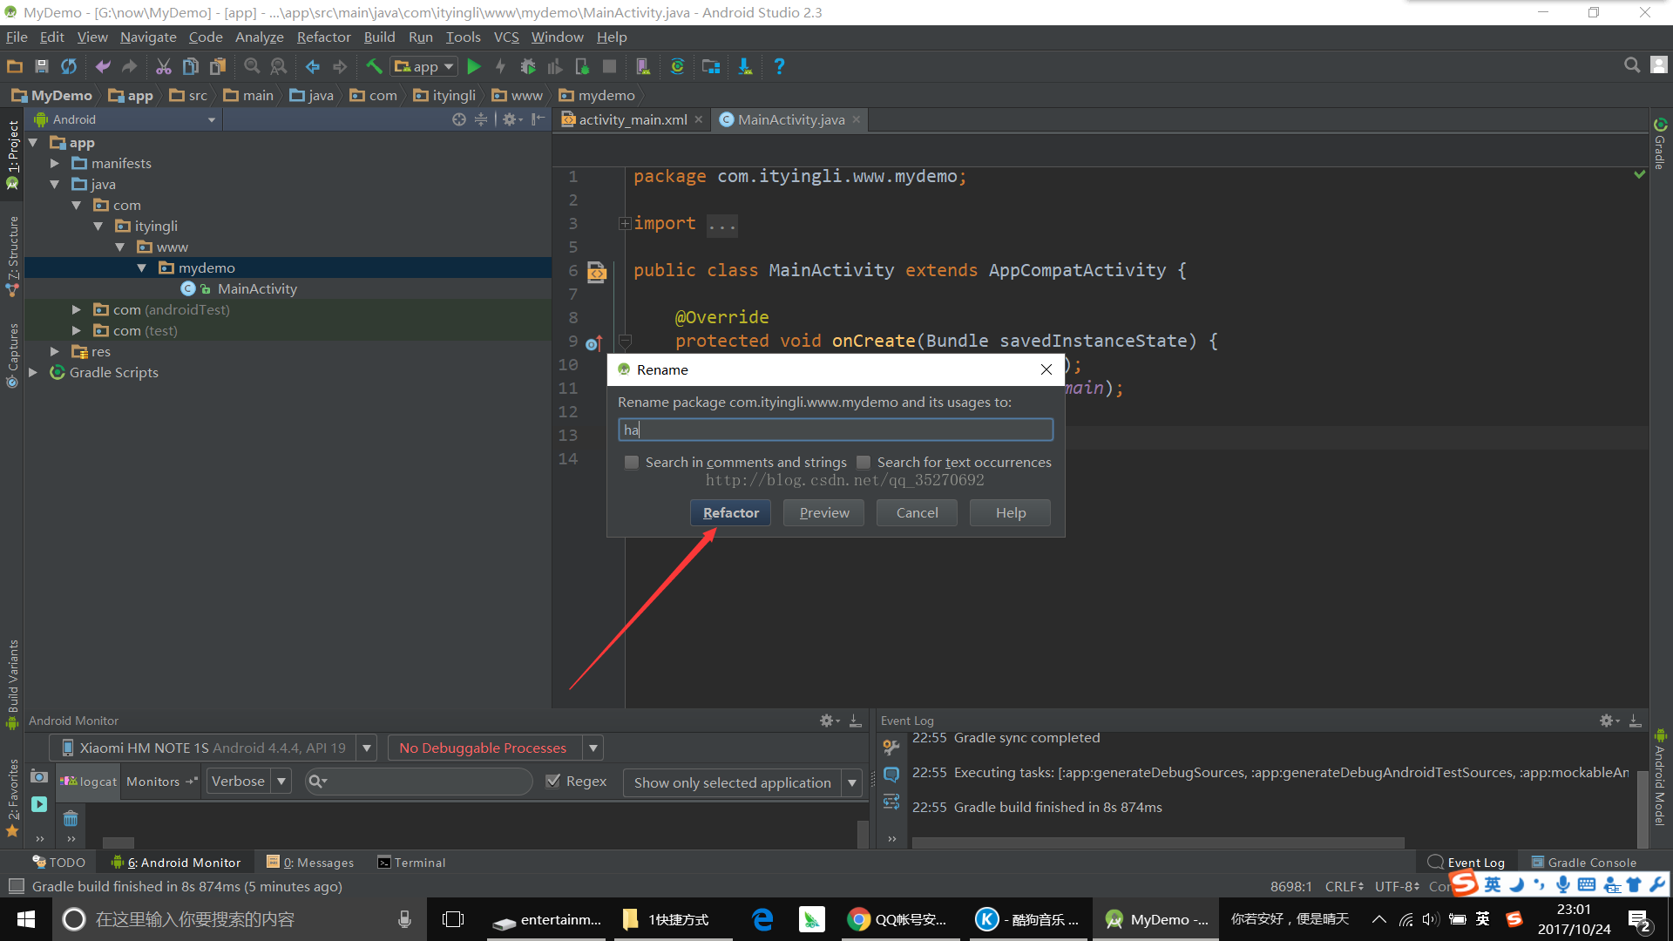Open the SDK Manager download icon
The width and height of the screenshot is (1673, 941).
[745, 66]
